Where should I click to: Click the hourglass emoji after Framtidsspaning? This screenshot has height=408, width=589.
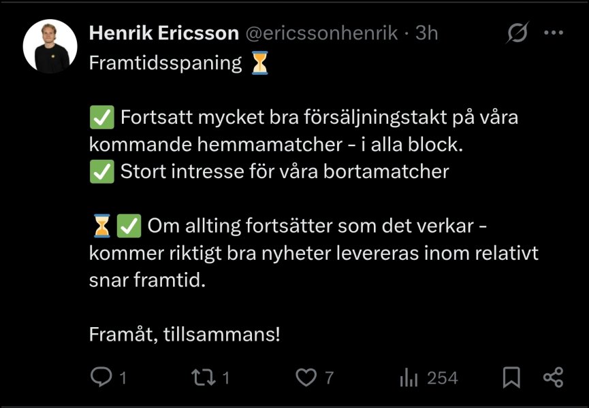coord(259,63)
